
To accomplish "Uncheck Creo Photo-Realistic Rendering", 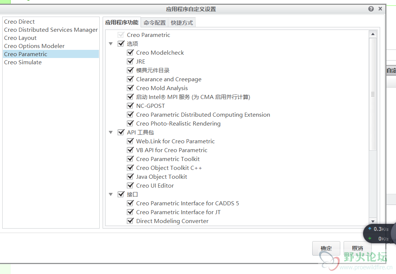I will click(130, 123).
